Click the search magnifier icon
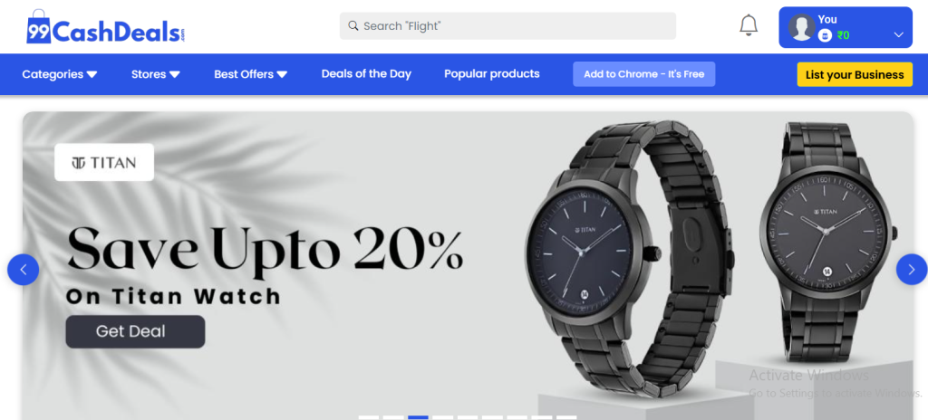Image resolution: width=928 pixels, height=420 pixels. [x=353, y=26]
